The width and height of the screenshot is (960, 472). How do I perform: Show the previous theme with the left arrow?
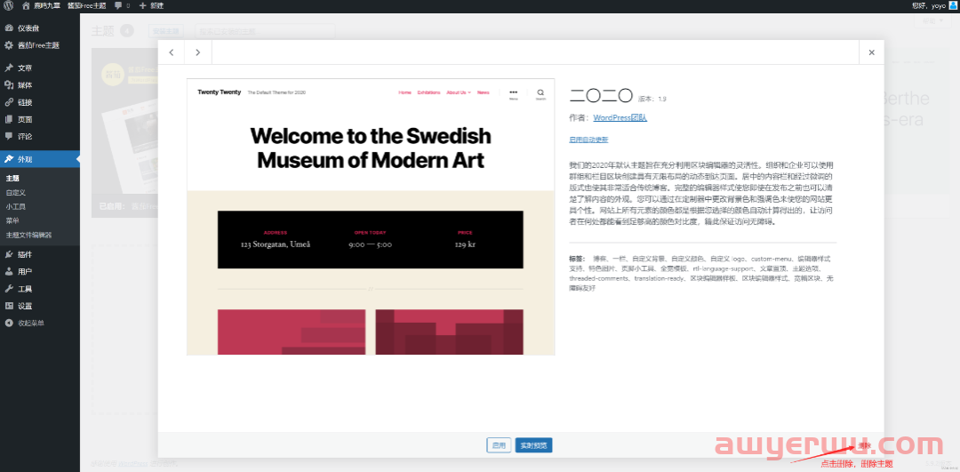point(172,52)
